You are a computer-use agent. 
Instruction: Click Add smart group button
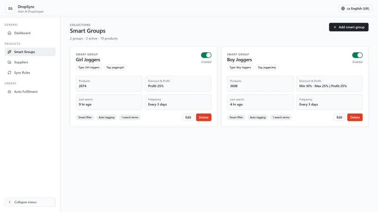(x=349, y=27)
